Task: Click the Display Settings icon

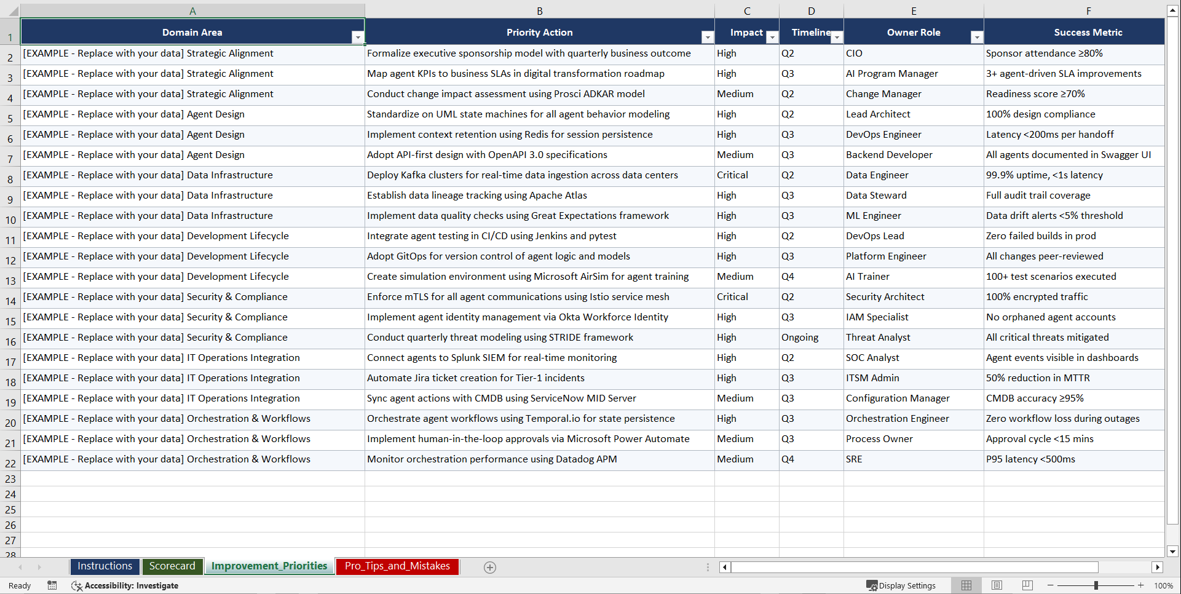Action: [871, 585]
